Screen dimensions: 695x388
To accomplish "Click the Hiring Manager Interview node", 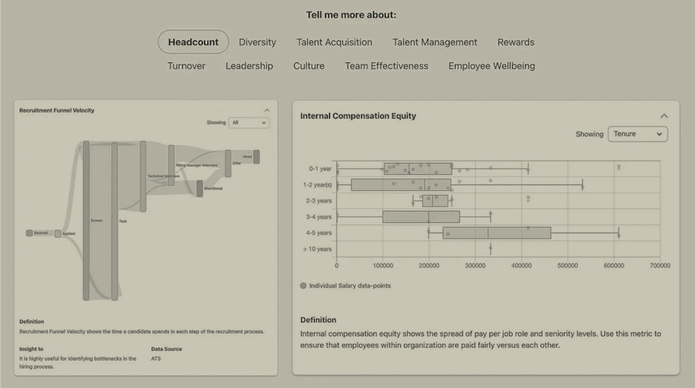I will click(171, 165).
